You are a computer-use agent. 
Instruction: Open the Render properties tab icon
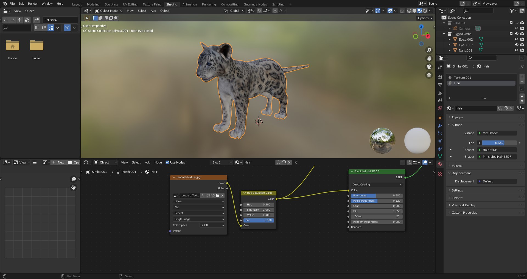(440, 77)
